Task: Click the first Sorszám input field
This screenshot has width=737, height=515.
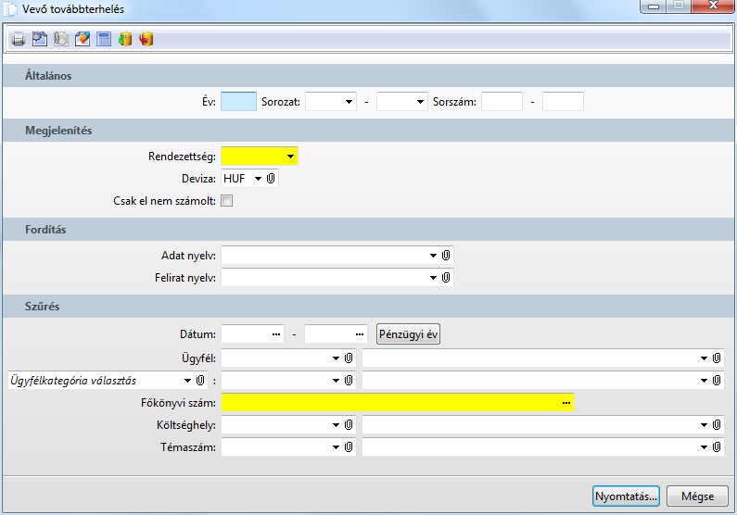Action: 502,101
